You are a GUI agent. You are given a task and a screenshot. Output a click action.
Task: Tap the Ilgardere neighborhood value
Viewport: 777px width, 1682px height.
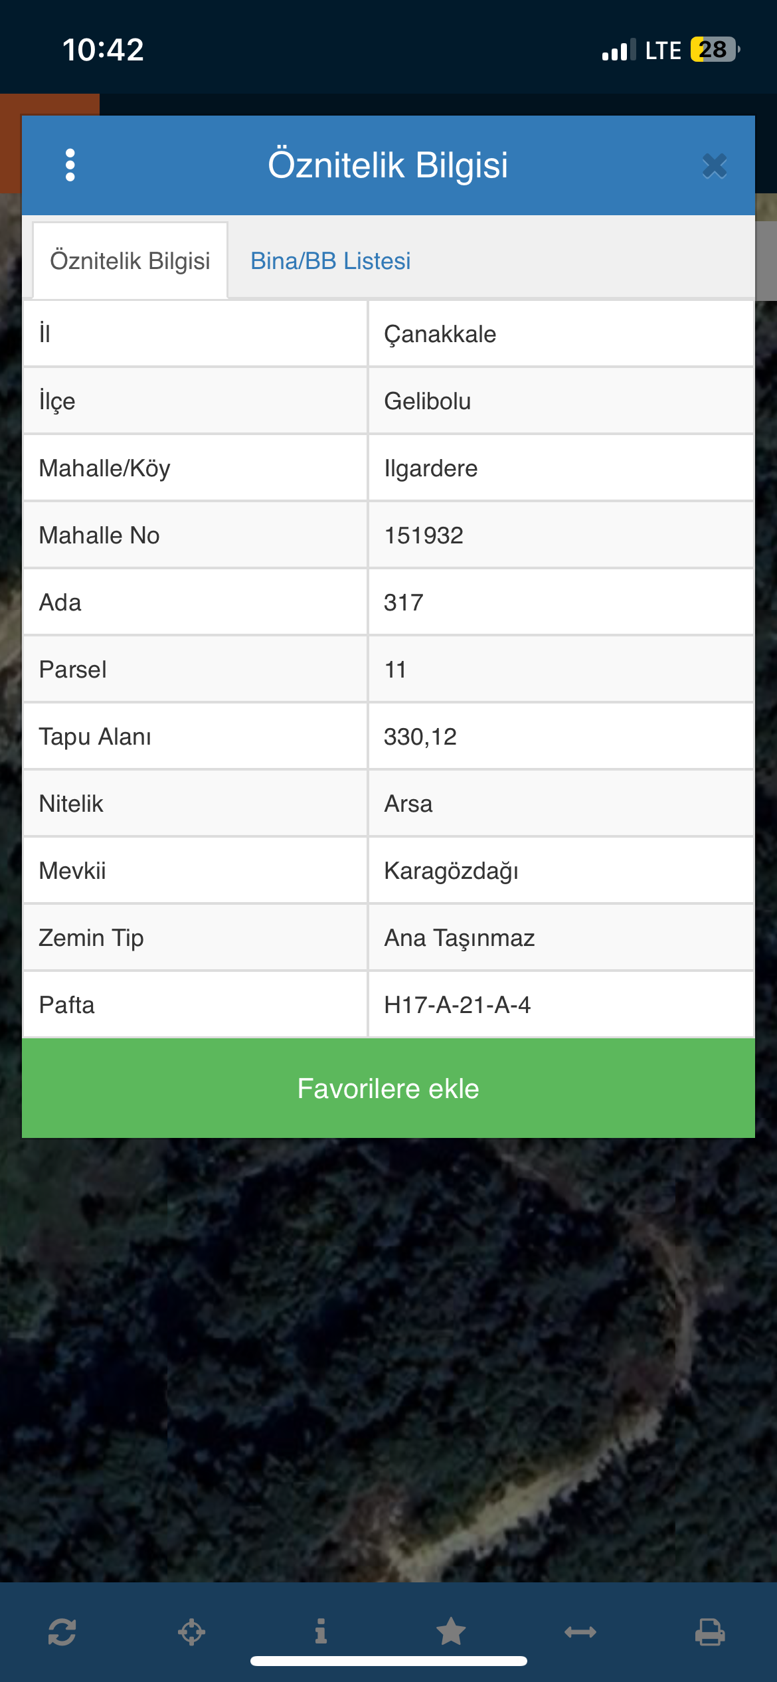pos(431,468)
